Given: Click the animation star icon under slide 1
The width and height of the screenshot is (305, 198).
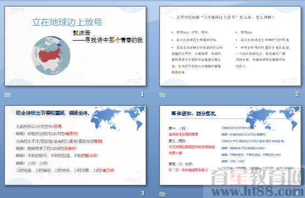Looking at the screenshot, I should point(7,94).
